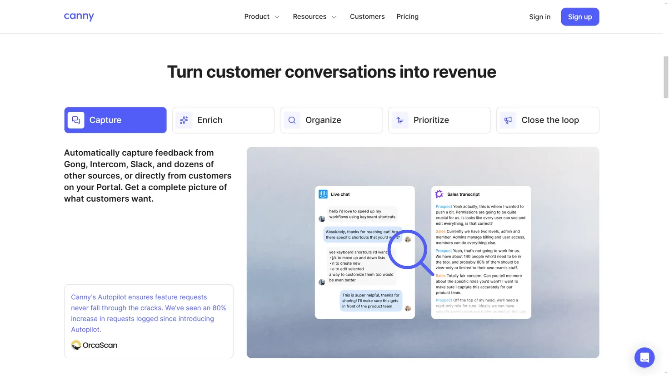
Task: Expand the Product dropdown chevron
Action: (277, 17)
